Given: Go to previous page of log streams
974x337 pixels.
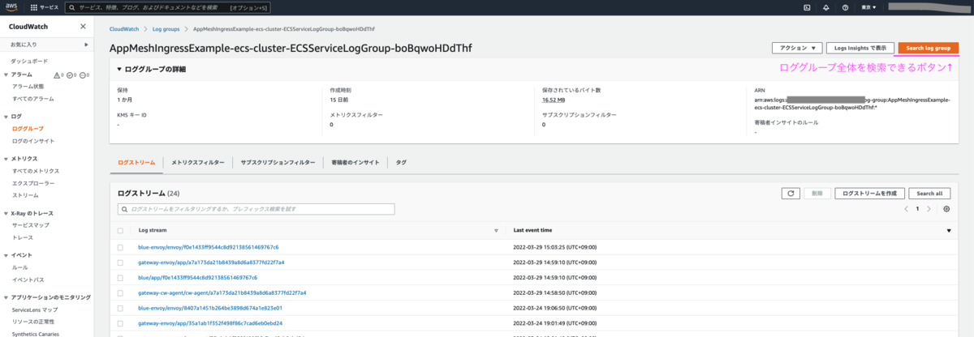Looking at the screenshot, I should coord(907,209).
